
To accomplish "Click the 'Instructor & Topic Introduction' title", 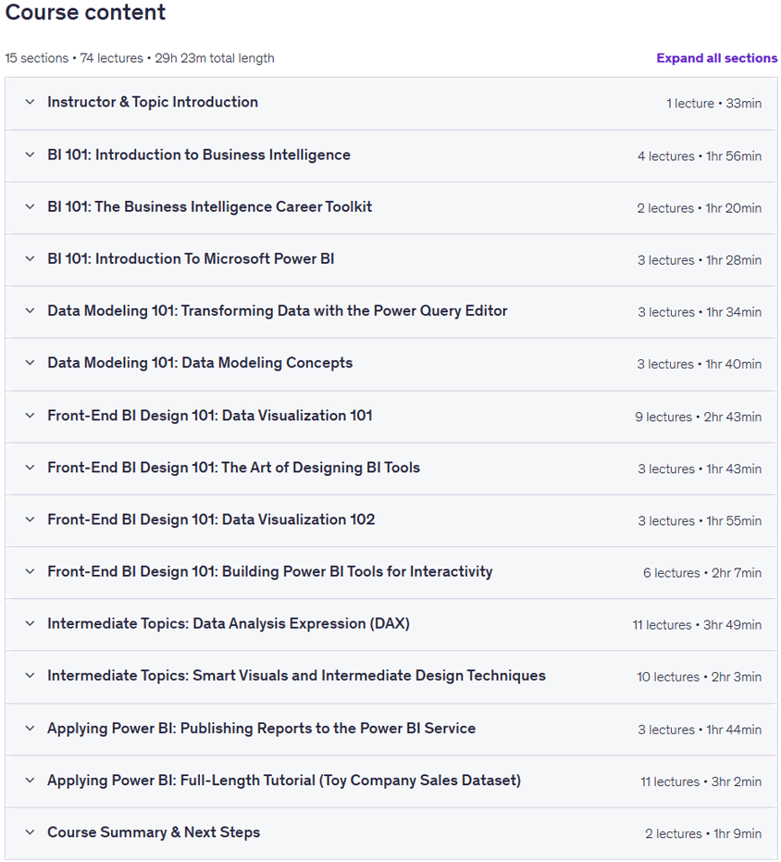I will tap(153, 102).
